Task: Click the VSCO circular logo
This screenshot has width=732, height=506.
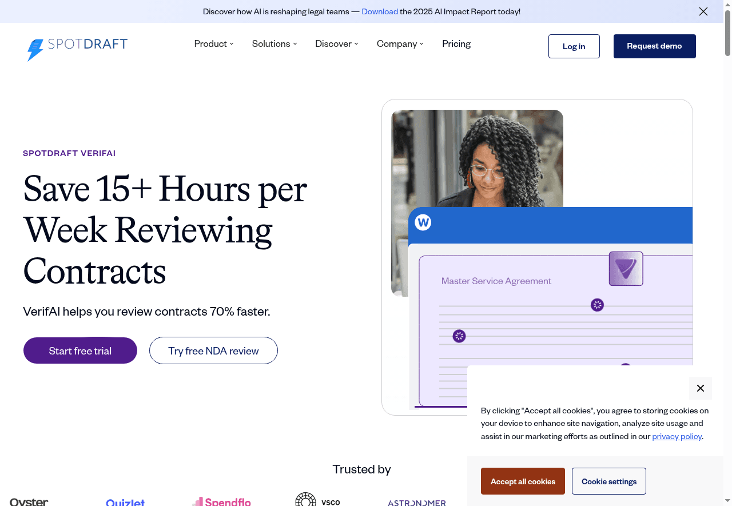Action: click(305, 499)
